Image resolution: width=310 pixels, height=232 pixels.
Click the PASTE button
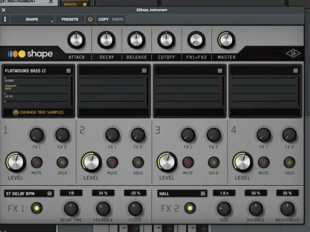[117, 19]
